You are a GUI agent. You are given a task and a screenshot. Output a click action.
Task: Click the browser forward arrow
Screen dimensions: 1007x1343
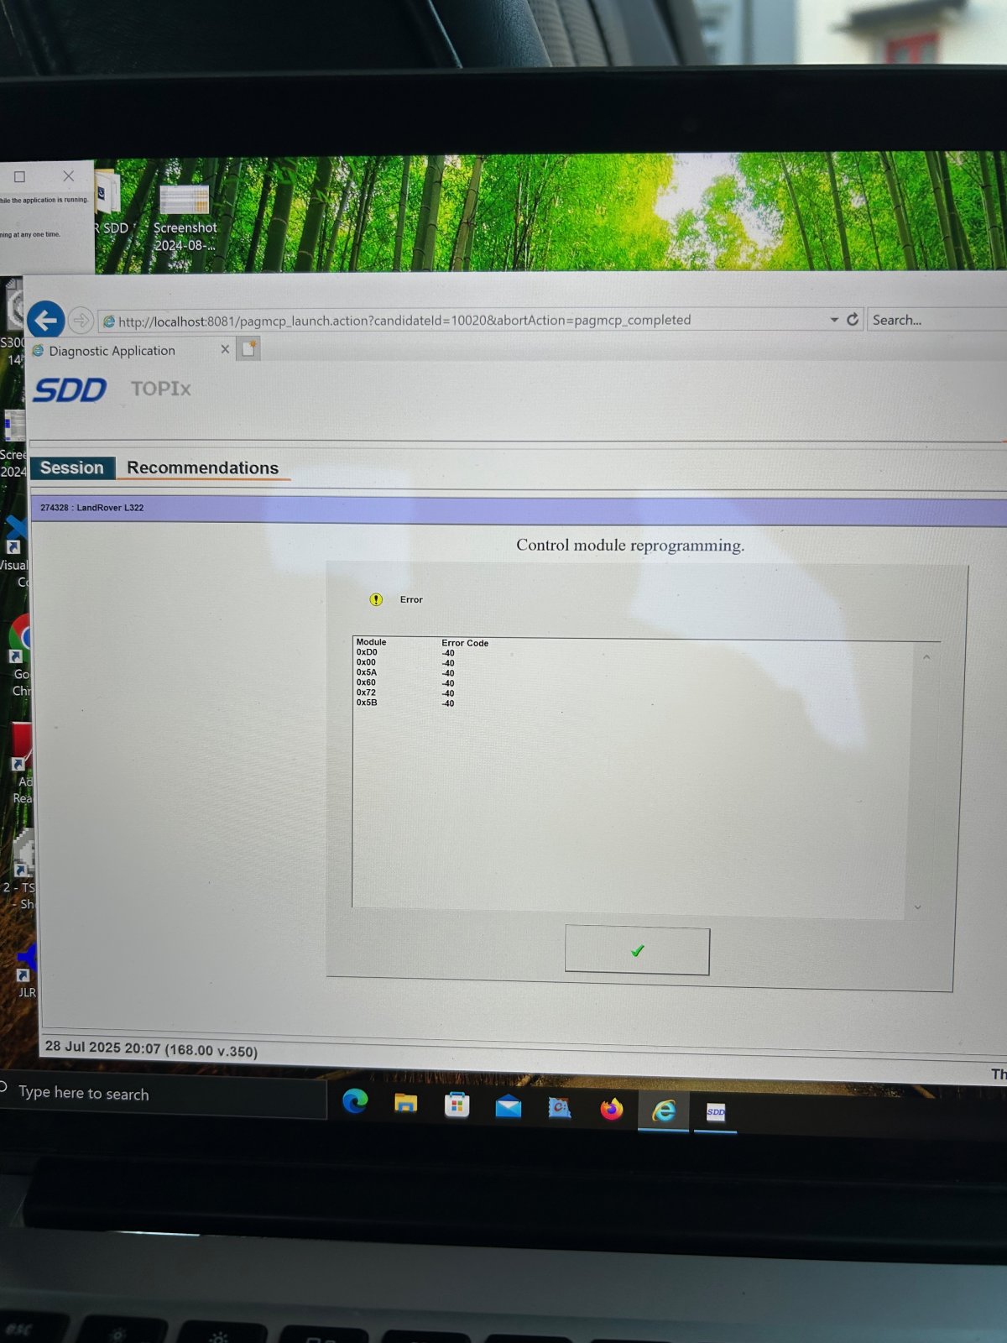(81, 320)
